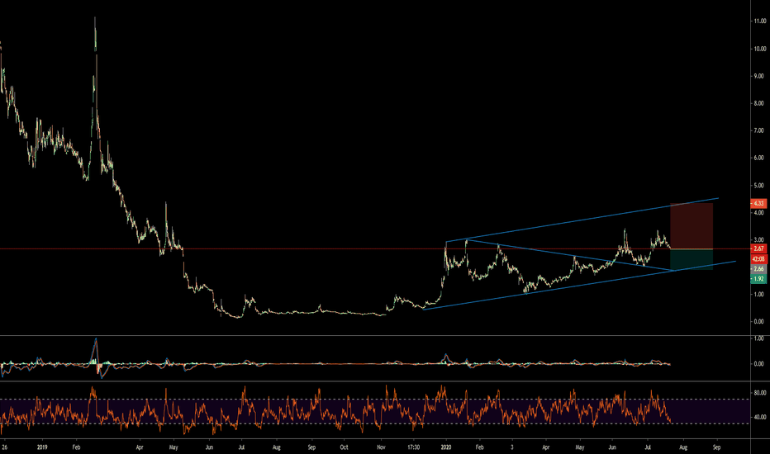Click the 8.00 price axis label
Viewport: 770px width, 454px height.
coord(759,103)
